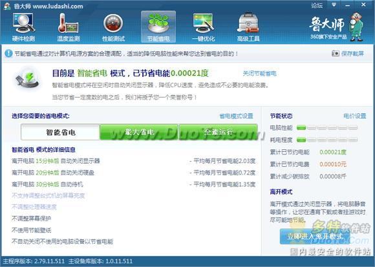
Task: Click 立即进入离开模式 button
Action: [x=315, y=237]
